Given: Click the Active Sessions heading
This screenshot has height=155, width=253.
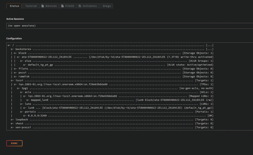Looking at the screenshot, I should click(x=15, y=19).
